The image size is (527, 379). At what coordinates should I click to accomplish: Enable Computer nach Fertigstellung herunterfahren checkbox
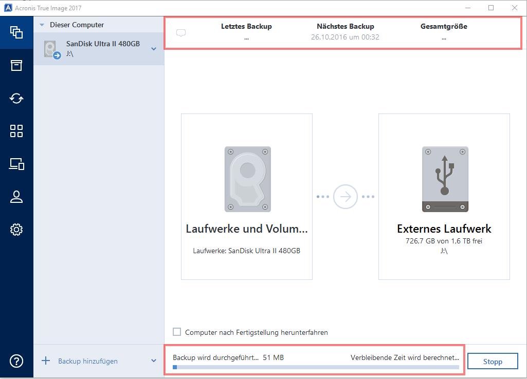[x=177, y=332]
